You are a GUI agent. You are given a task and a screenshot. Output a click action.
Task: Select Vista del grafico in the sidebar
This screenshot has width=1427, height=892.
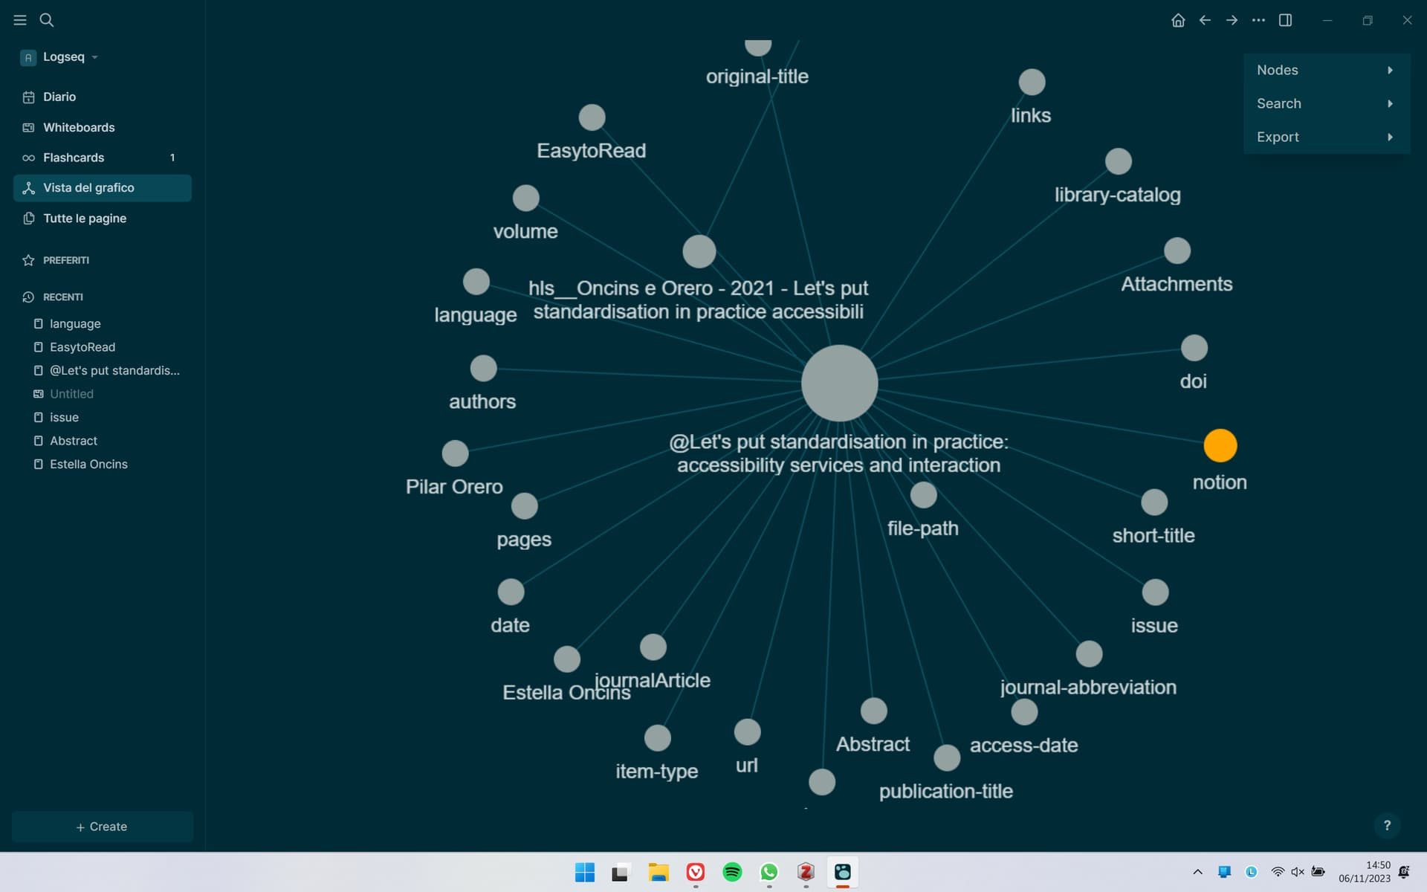[x=88, y=187]
